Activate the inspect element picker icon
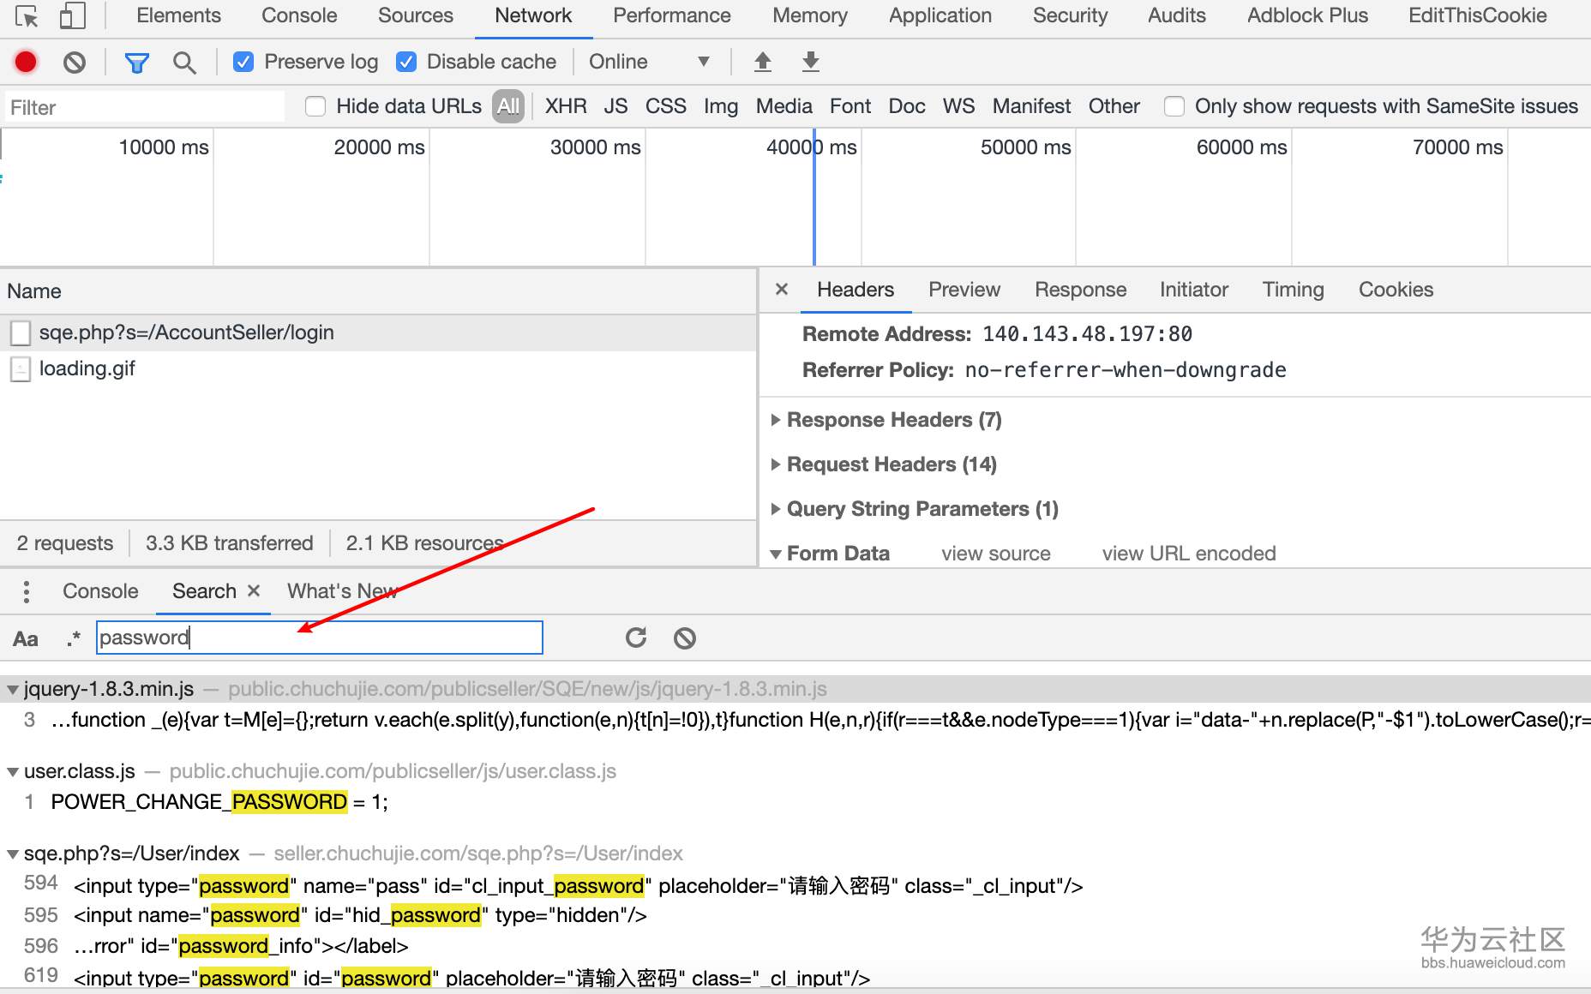Image resolution: width=1591 pixels, height=994 pixels. [x=27, y=16]
